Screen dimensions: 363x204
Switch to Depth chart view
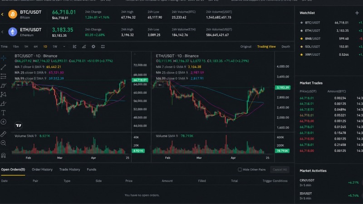coord(286,47)
